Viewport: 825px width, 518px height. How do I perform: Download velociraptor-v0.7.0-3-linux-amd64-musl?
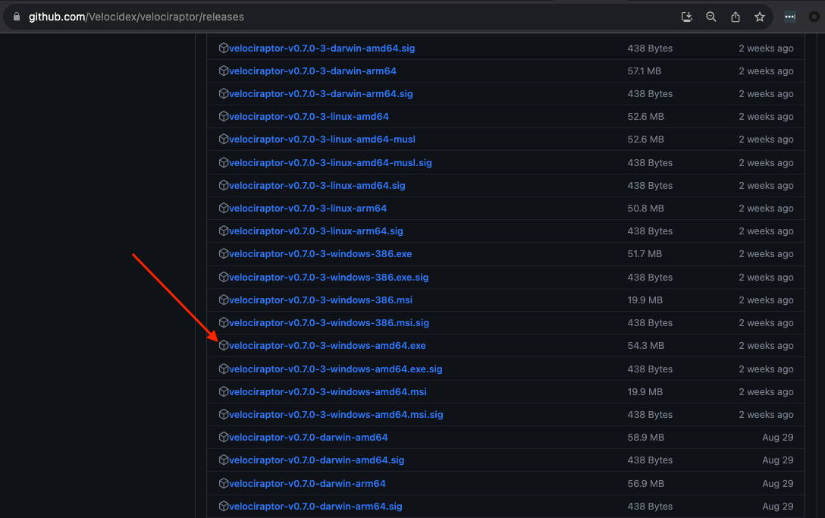322,139
